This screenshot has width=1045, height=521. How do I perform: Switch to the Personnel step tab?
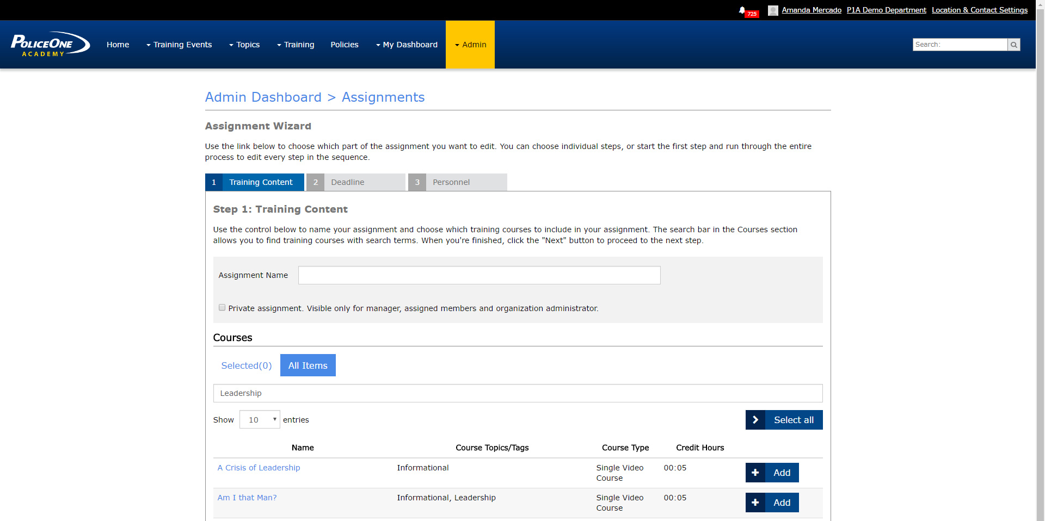pyautogui.click(x=458, y=182)
